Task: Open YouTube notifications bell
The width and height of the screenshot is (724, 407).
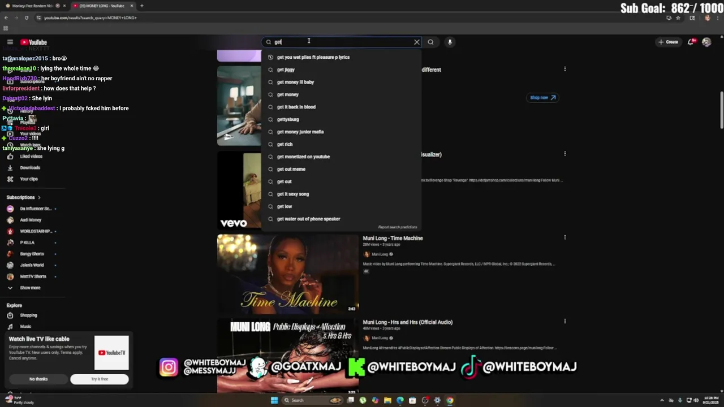Action: pos(691,42)
